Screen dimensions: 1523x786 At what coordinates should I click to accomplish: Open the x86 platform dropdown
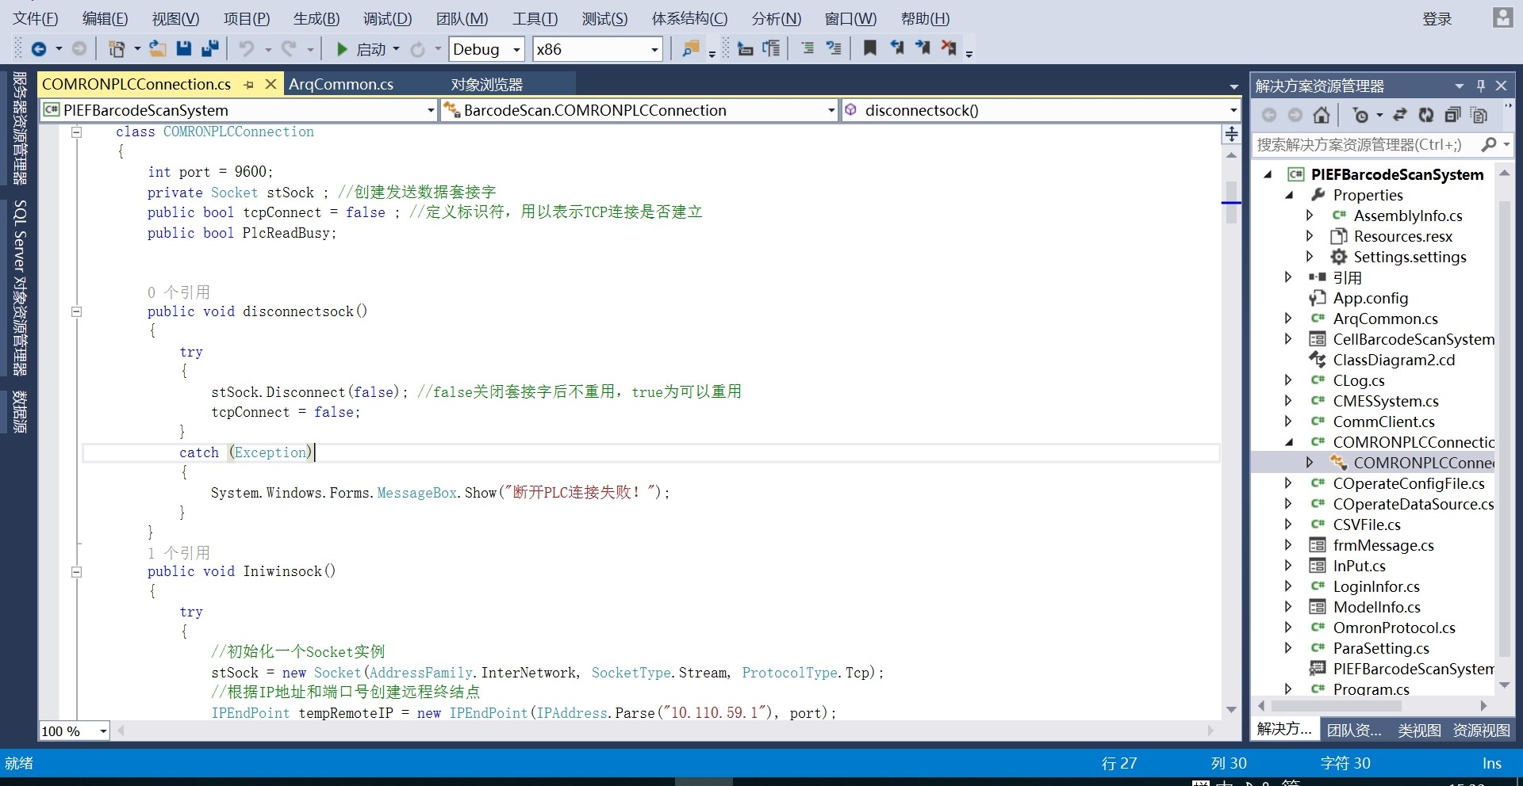654,50
